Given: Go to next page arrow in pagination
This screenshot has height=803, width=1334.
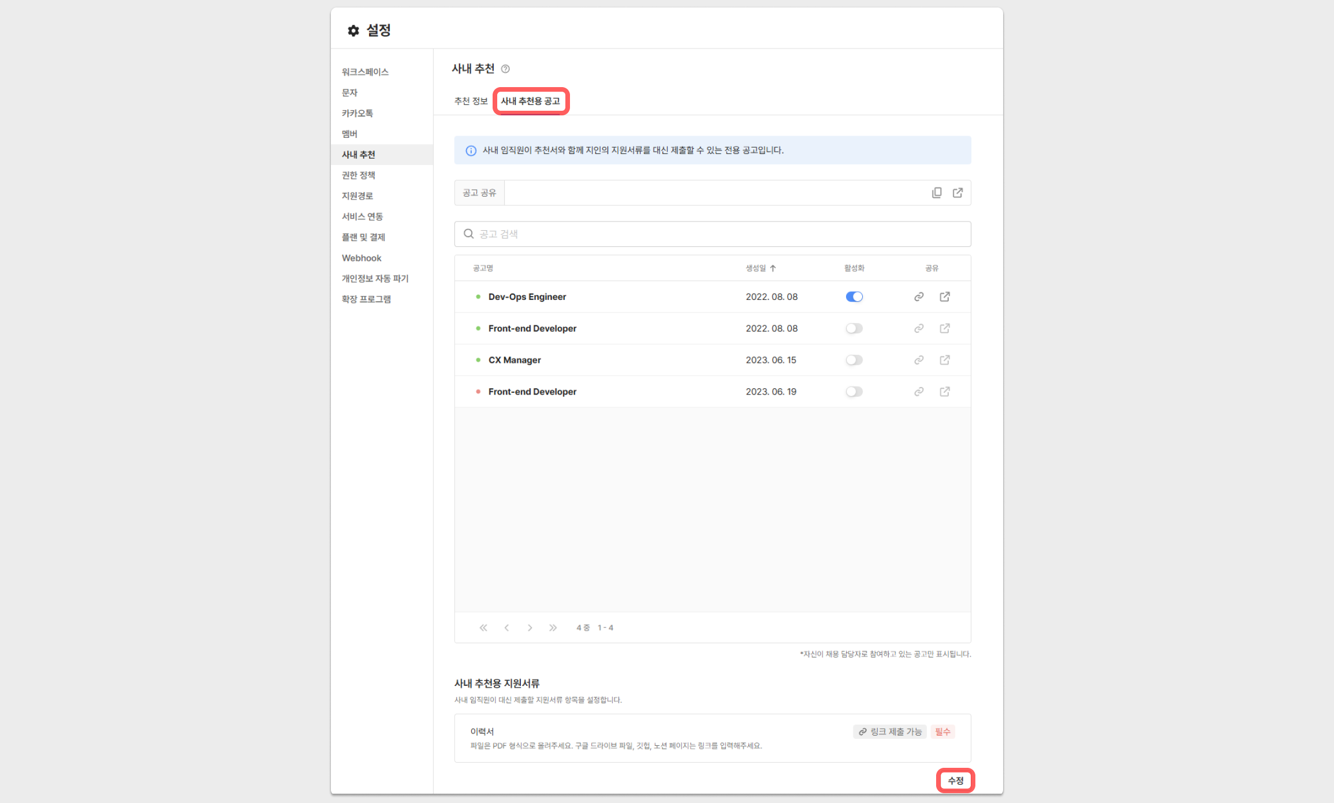Looking at the screenshot, I should pos(530,628).
